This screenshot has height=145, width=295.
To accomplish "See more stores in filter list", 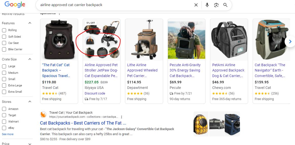I will (8, 134).
